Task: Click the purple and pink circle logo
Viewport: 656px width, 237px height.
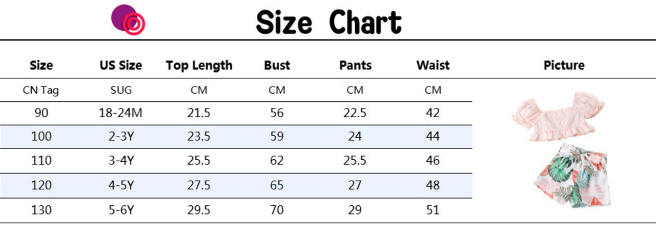Action: point(128,20)
